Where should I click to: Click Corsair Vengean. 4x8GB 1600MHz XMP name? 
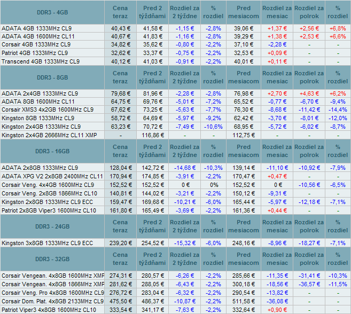coord(53,276)
